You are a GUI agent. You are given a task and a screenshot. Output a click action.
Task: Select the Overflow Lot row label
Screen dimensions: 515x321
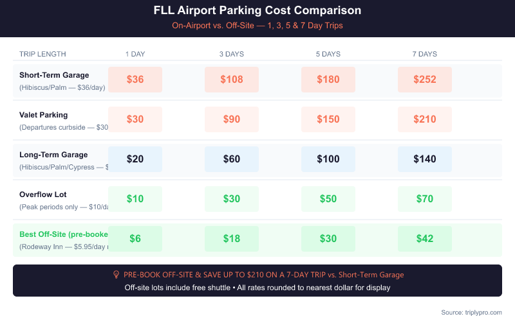tap(43, 195)
